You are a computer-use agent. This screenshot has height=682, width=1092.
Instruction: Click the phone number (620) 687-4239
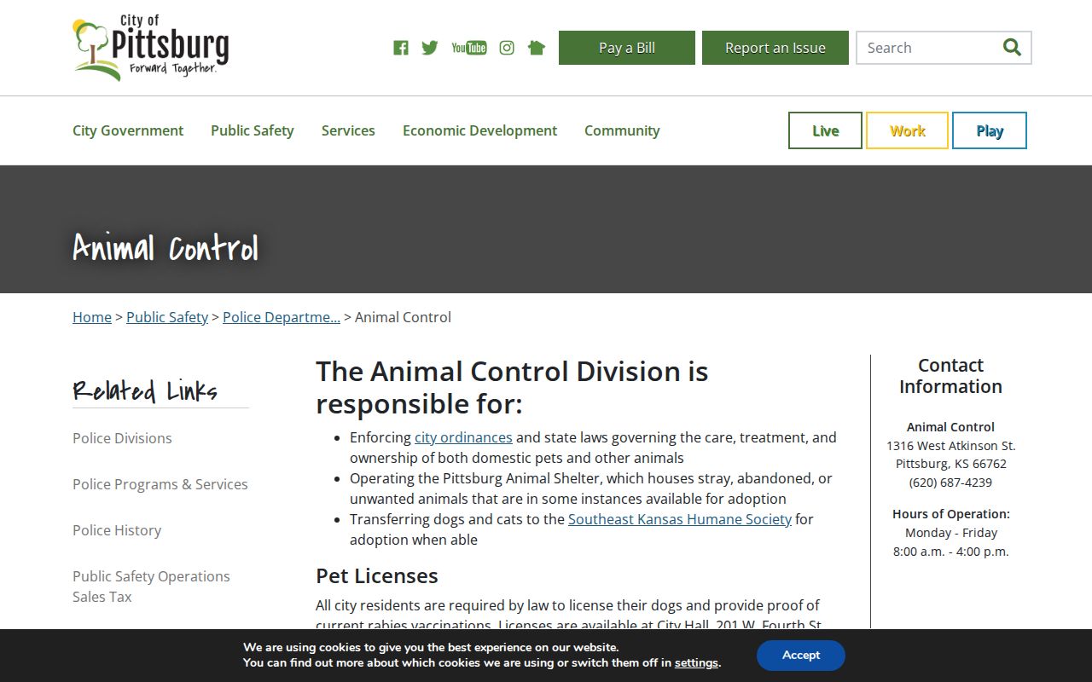[950, 483]
